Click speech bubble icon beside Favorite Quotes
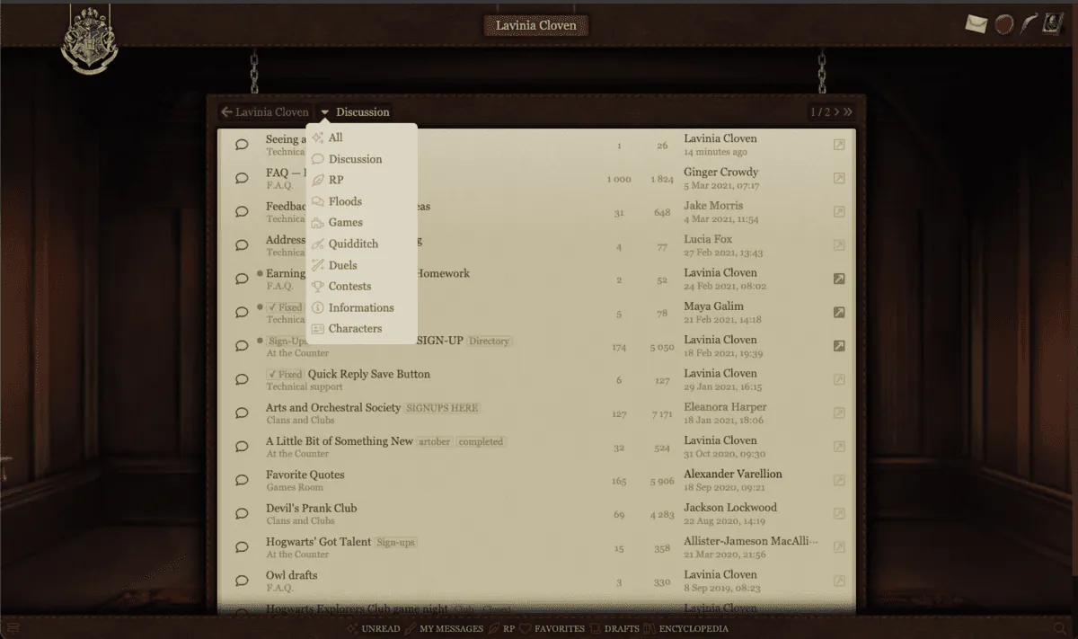 coord(242,480)
